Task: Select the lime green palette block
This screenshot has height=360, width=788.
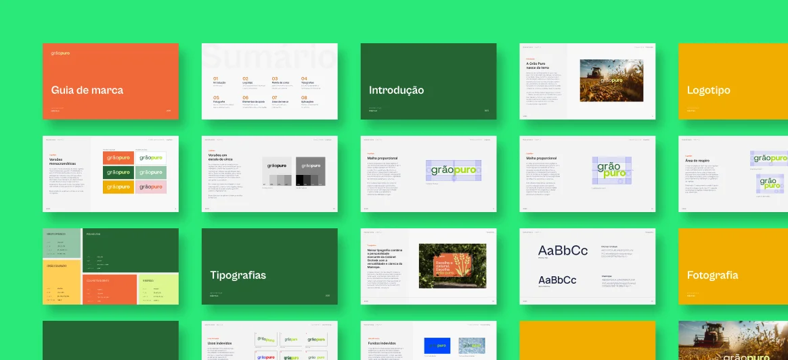Action: tap(159, 289)
